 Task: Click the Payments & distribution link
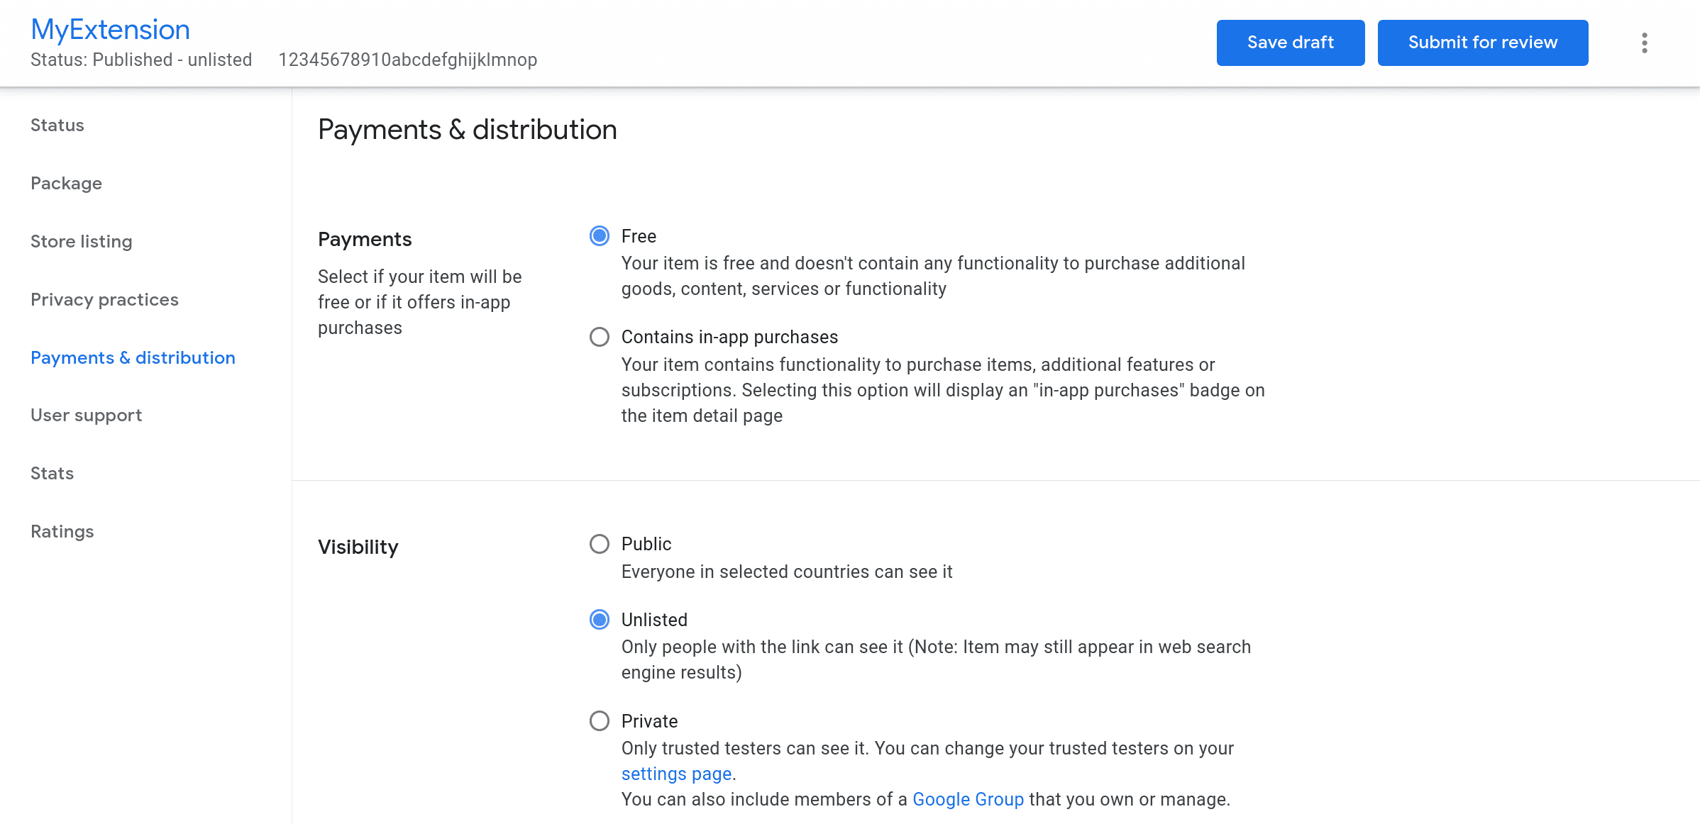click(x=133, y=357)
